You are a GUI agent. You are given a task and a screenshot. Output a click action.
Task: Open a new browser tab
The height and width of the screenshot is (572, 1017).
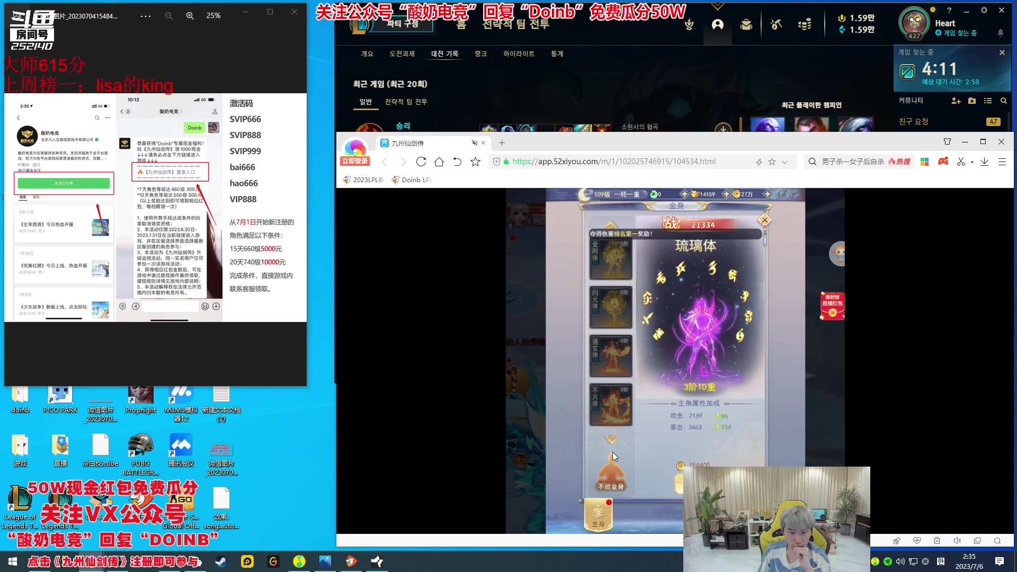502,142
